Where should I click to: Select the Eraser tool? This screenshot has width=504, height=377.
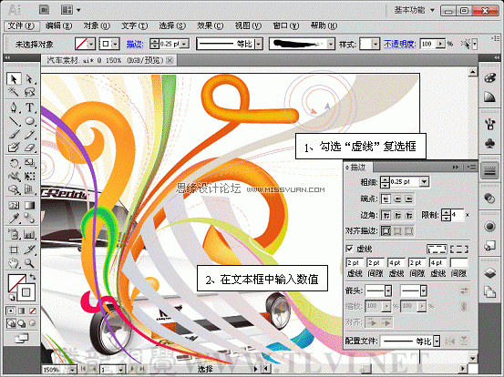click(29, 148)
